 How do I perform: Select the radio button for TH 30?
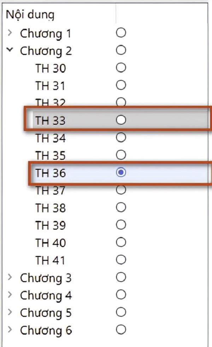click(121, 68)
